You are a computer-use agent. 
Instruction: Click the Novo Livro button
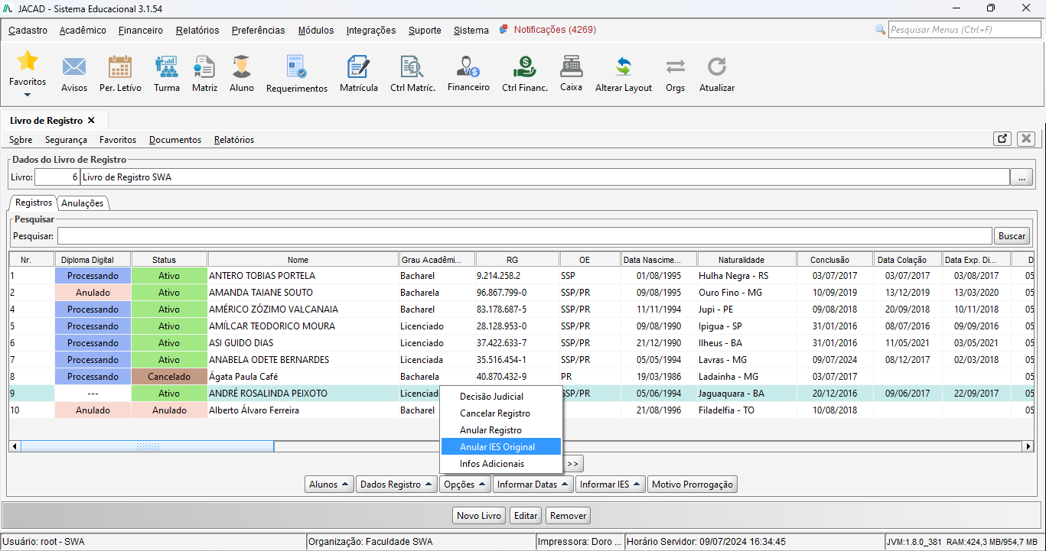[x=479, y=516]
